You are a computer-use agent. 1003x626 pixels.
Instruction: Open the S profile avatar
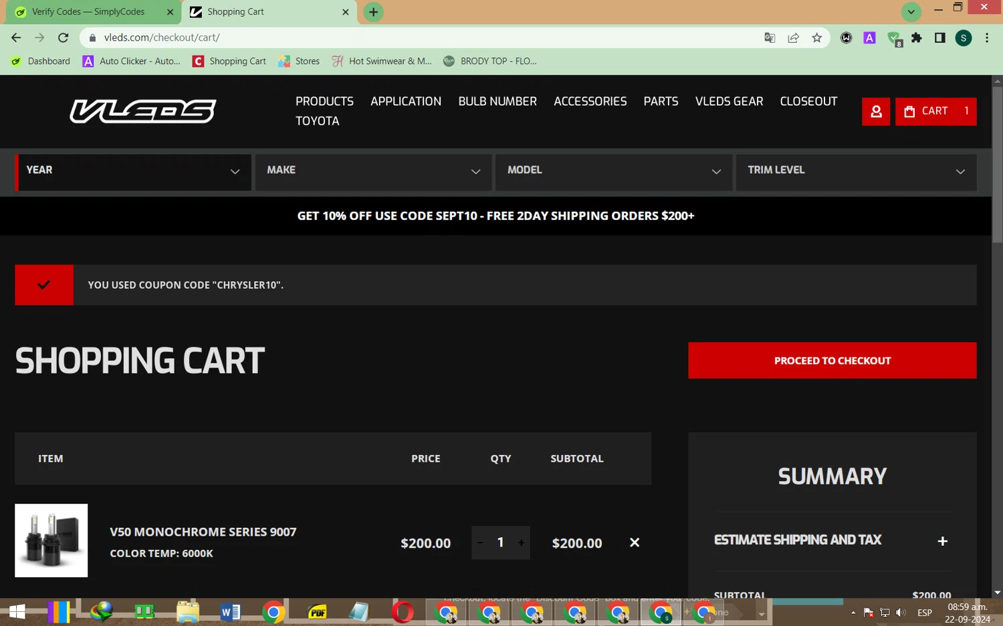tap(964, 38)
